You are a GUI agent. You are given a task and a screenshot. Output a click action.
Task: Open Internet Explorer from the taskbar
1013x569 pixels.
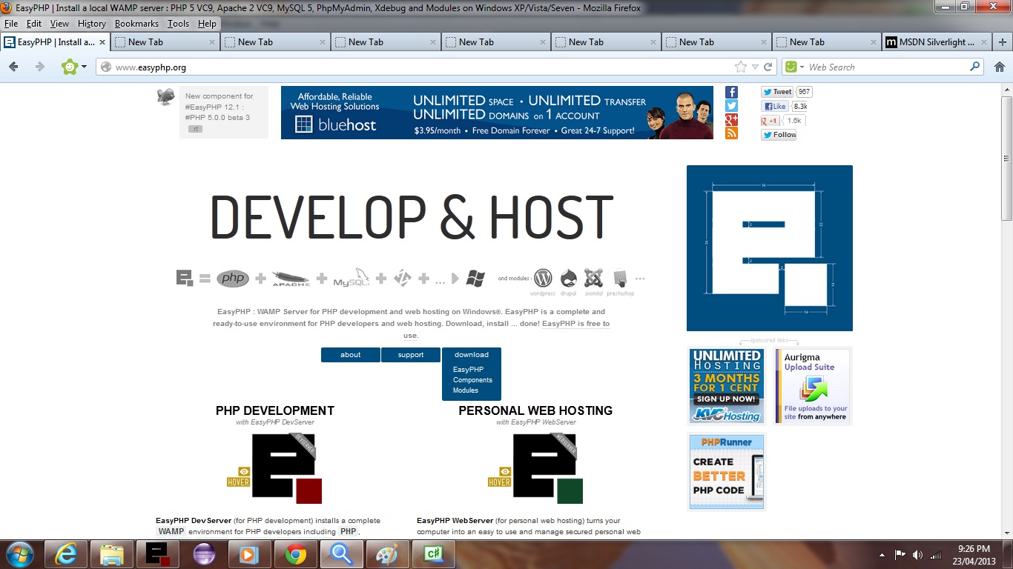65,554
